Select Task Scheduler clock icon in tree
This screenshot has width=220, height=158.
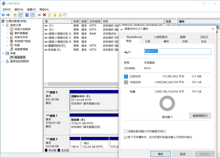(11, 29)
